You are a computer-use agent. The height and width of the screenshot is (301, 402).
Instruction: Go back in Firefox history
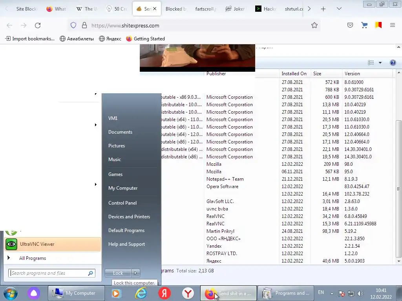pos(9,25)
